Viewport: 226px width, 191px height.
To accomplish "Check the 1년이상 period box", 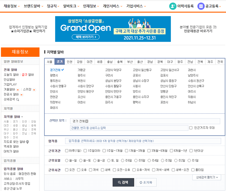I will coord(191,151).
